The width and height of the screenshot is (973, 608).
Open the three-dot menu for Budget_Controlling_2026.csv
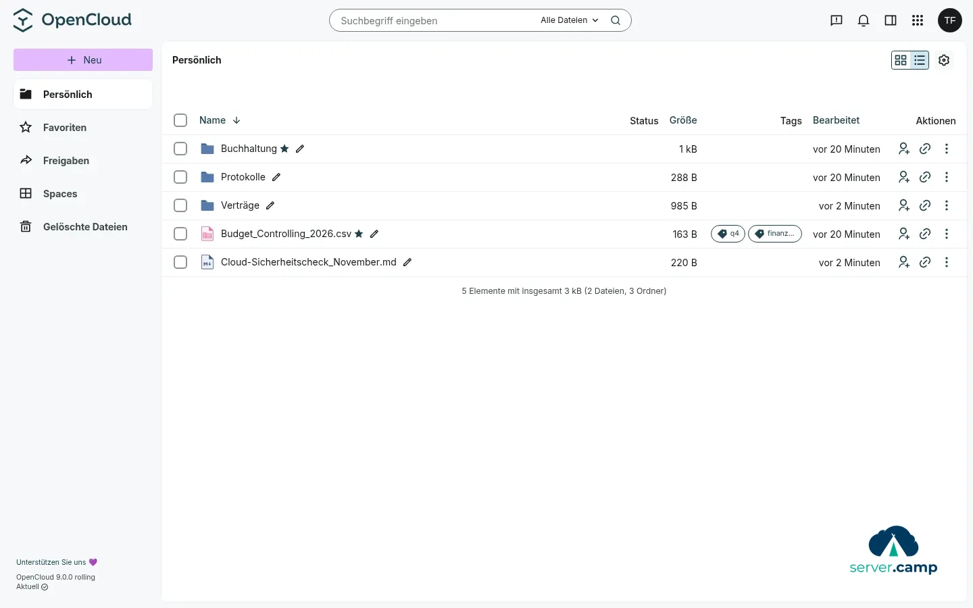coord(947,234)
